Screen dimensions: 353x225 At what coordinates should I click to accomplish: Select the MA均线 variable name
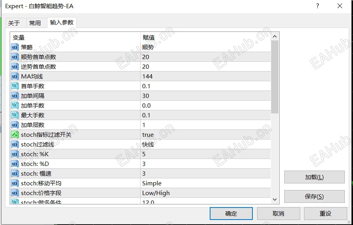[32, 76]
